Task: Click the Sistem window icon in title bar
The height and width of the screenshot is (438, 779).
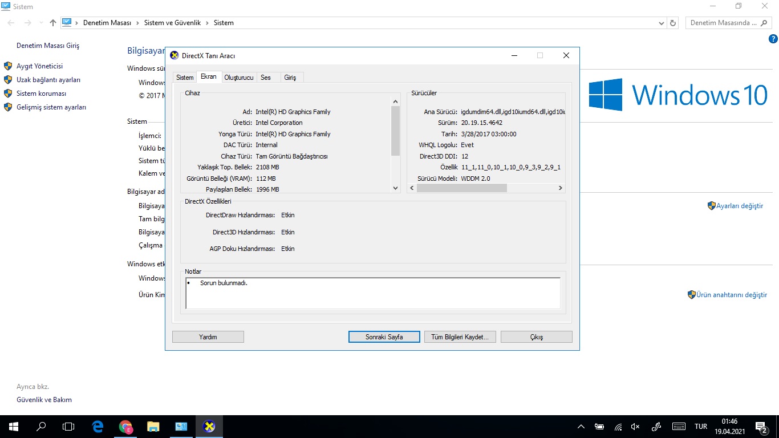Action: point(6,6)
